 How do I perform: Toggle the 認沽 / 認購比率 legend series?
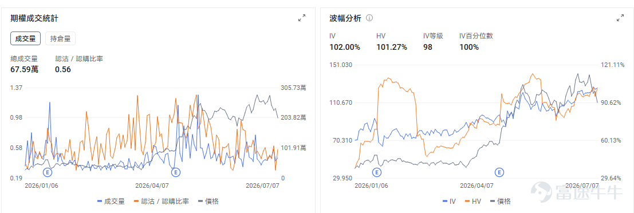[162, 201]
